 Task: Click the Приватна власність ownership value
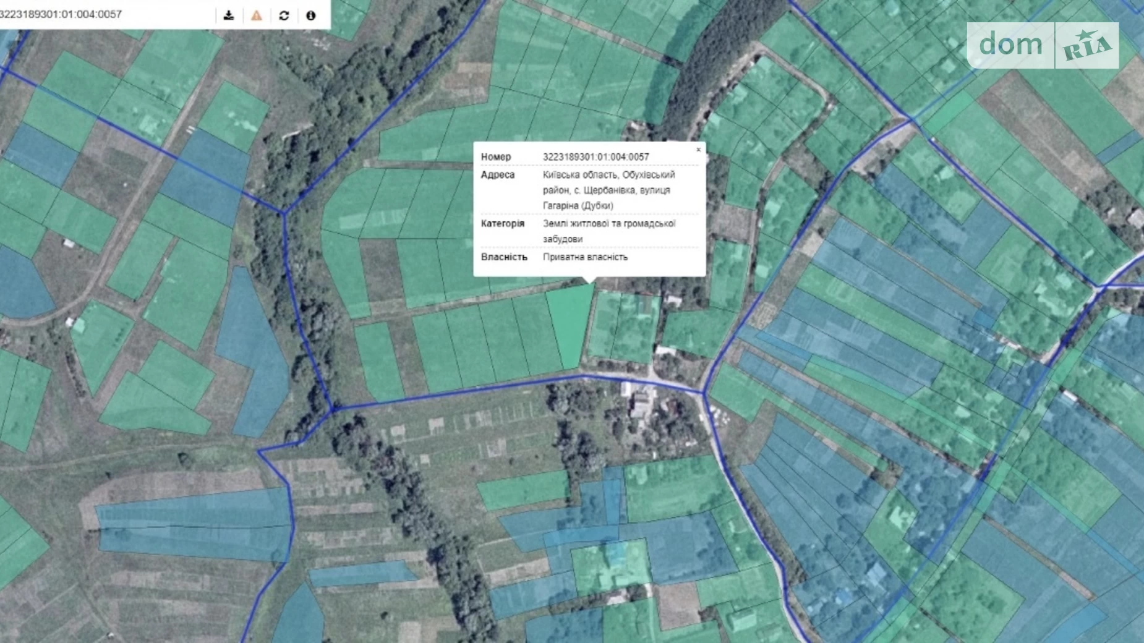tap(585, 257)
